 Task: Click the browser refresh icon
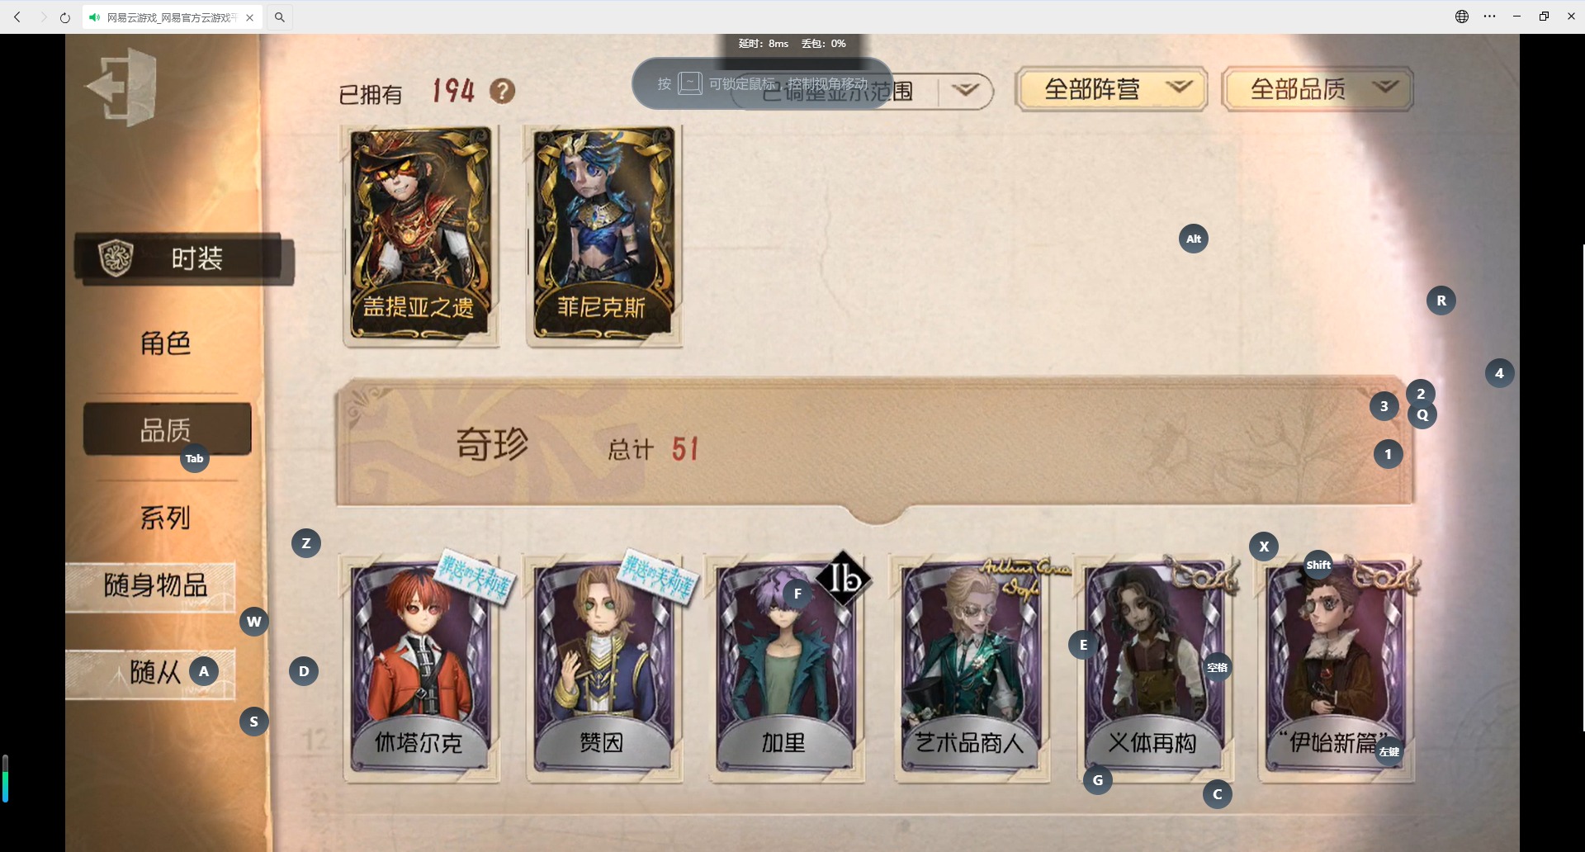pos(65,17)
